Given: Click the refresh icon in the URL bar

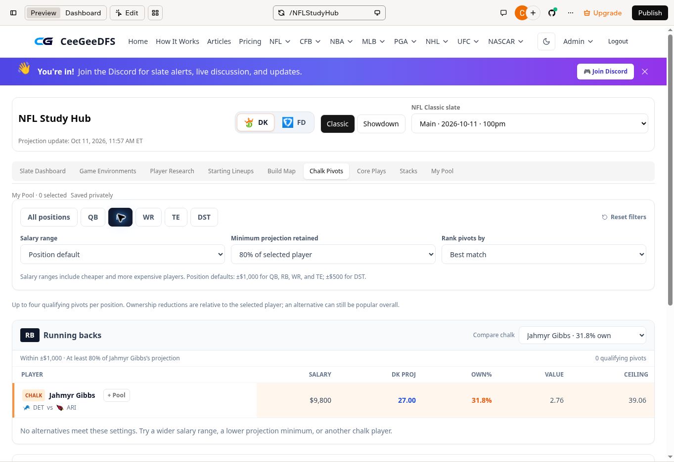Looking at the screenshot, I should click(x=281, y=13).
